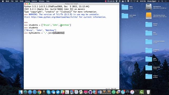The width and height of the screenshot is (169, 95).
Task: Click the Dropbox menu bar icon
Action: click(x=117, y=1)
